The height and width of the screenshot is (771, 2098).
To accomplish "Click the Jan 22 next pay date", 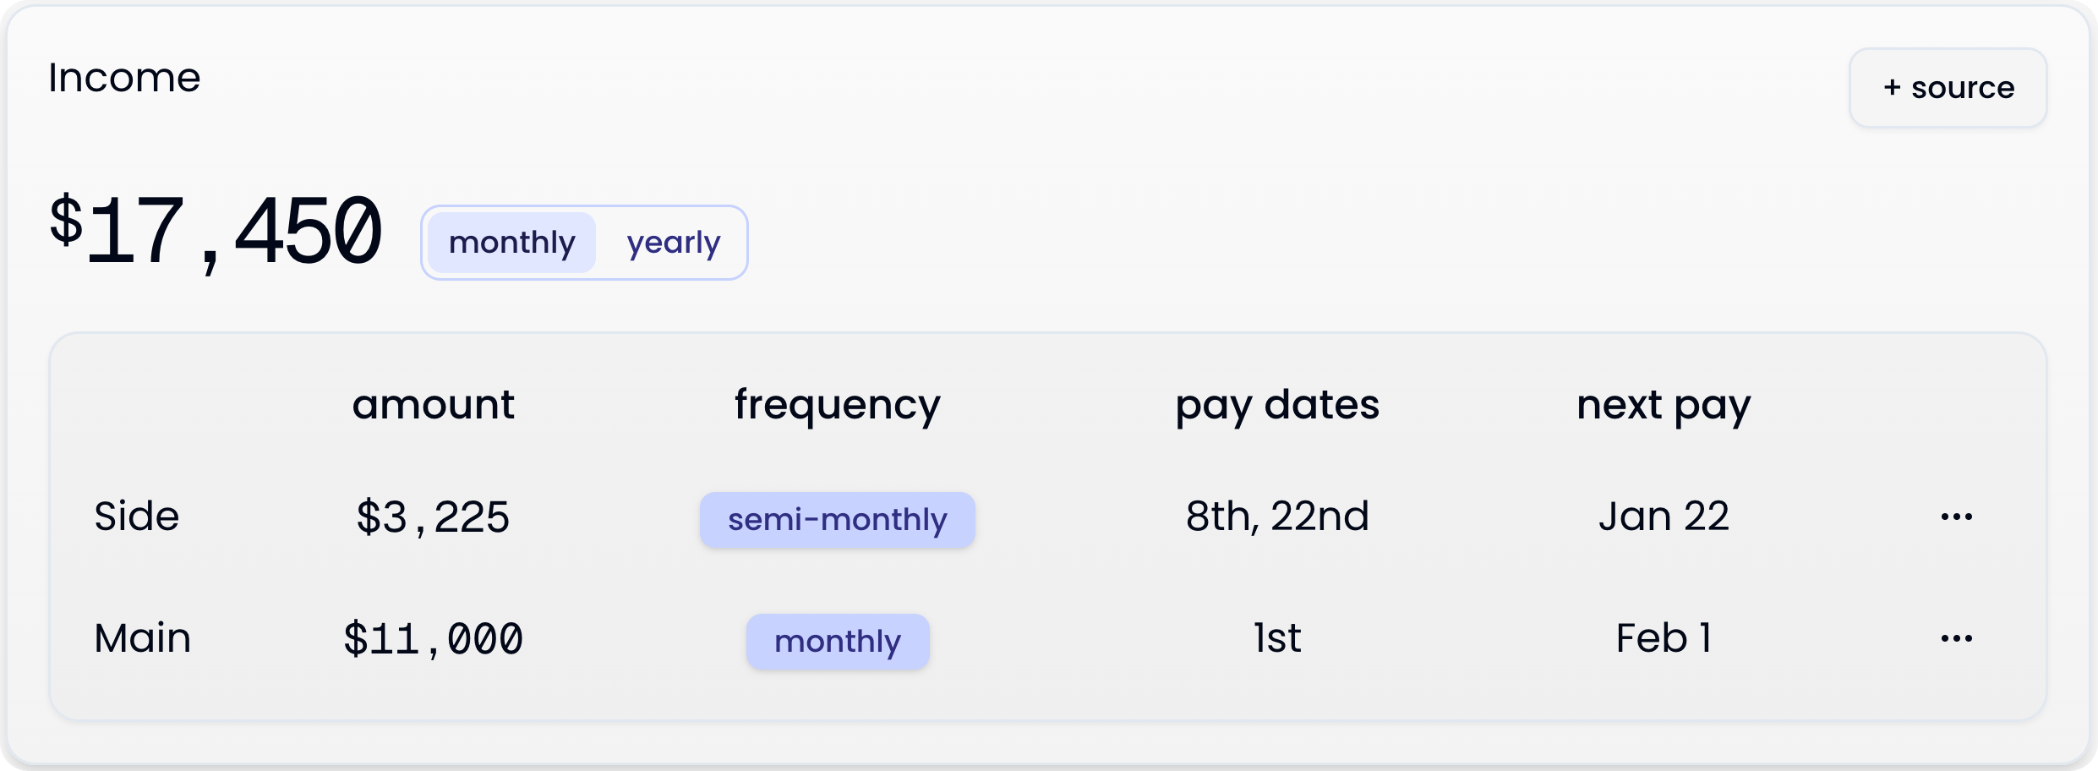I will tap(1664, 517).
